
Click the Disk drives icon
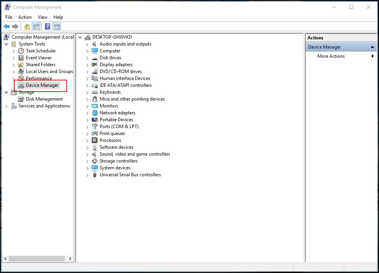94,58
